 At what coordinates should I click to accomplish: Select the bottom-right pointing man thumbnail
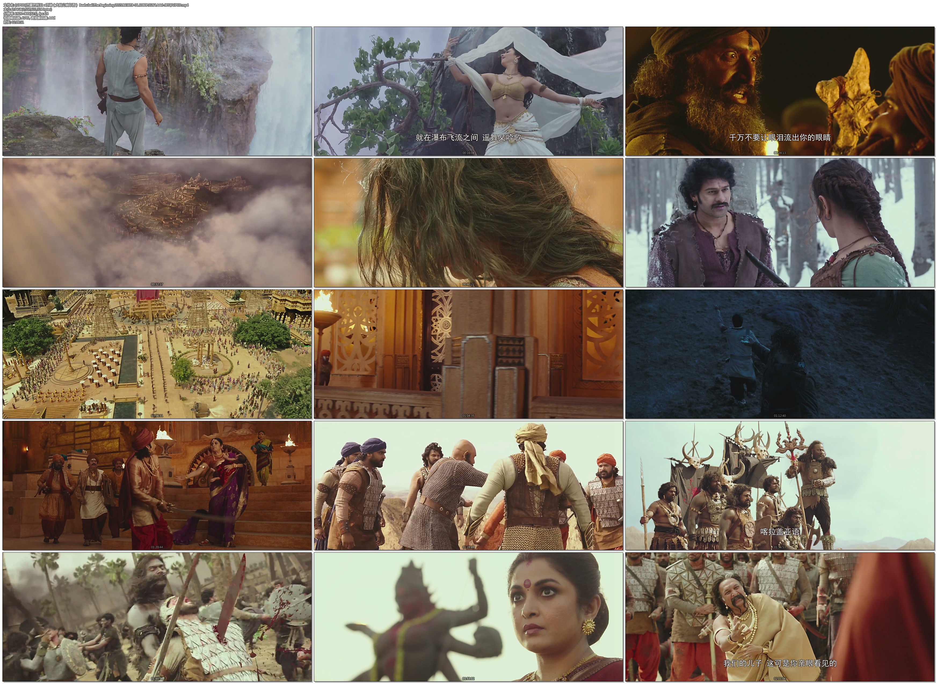point(780,617)
